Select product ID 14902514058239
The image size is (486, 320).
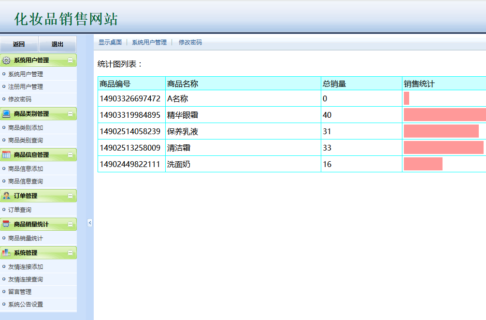click(130, 131)
